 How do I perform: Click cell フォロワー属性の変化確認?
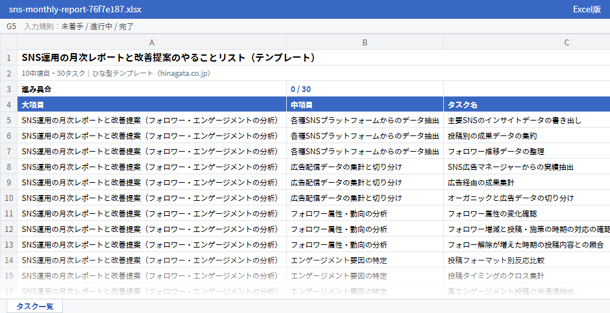(527, 213)
